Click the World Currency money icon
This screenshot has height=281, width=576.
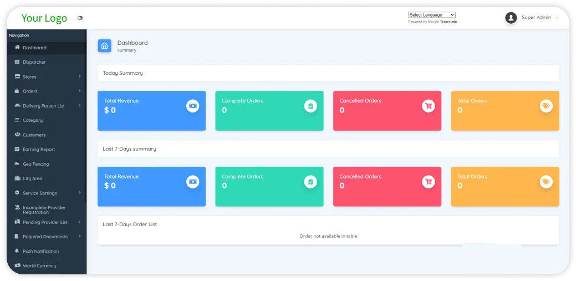click(x=17, y=265)
